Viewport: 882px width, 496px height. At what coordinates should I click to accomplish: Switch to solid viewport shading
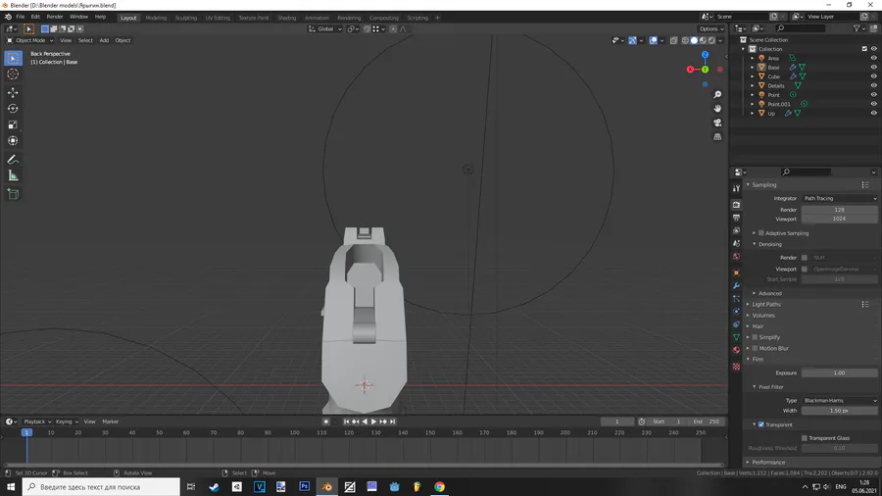click(x=694, y=40)
